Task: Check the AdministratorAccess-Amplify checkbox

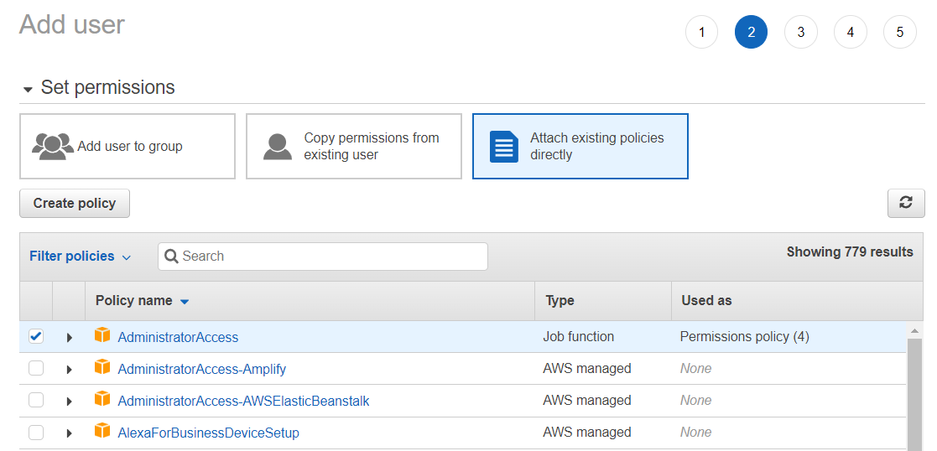Action: [x=36, y=368]
